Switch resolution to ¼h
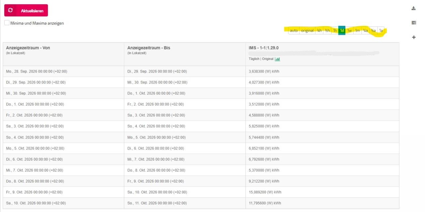This screenshot has height=212, width=425. point(319,30)
